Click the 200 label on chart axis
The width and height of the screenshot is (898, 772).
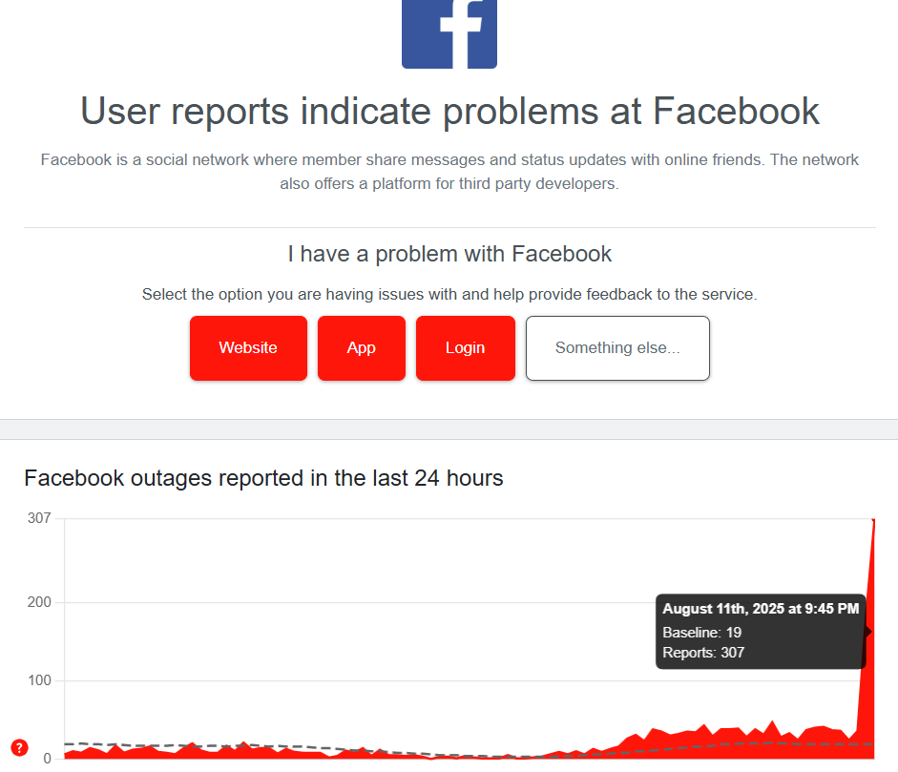39,602
